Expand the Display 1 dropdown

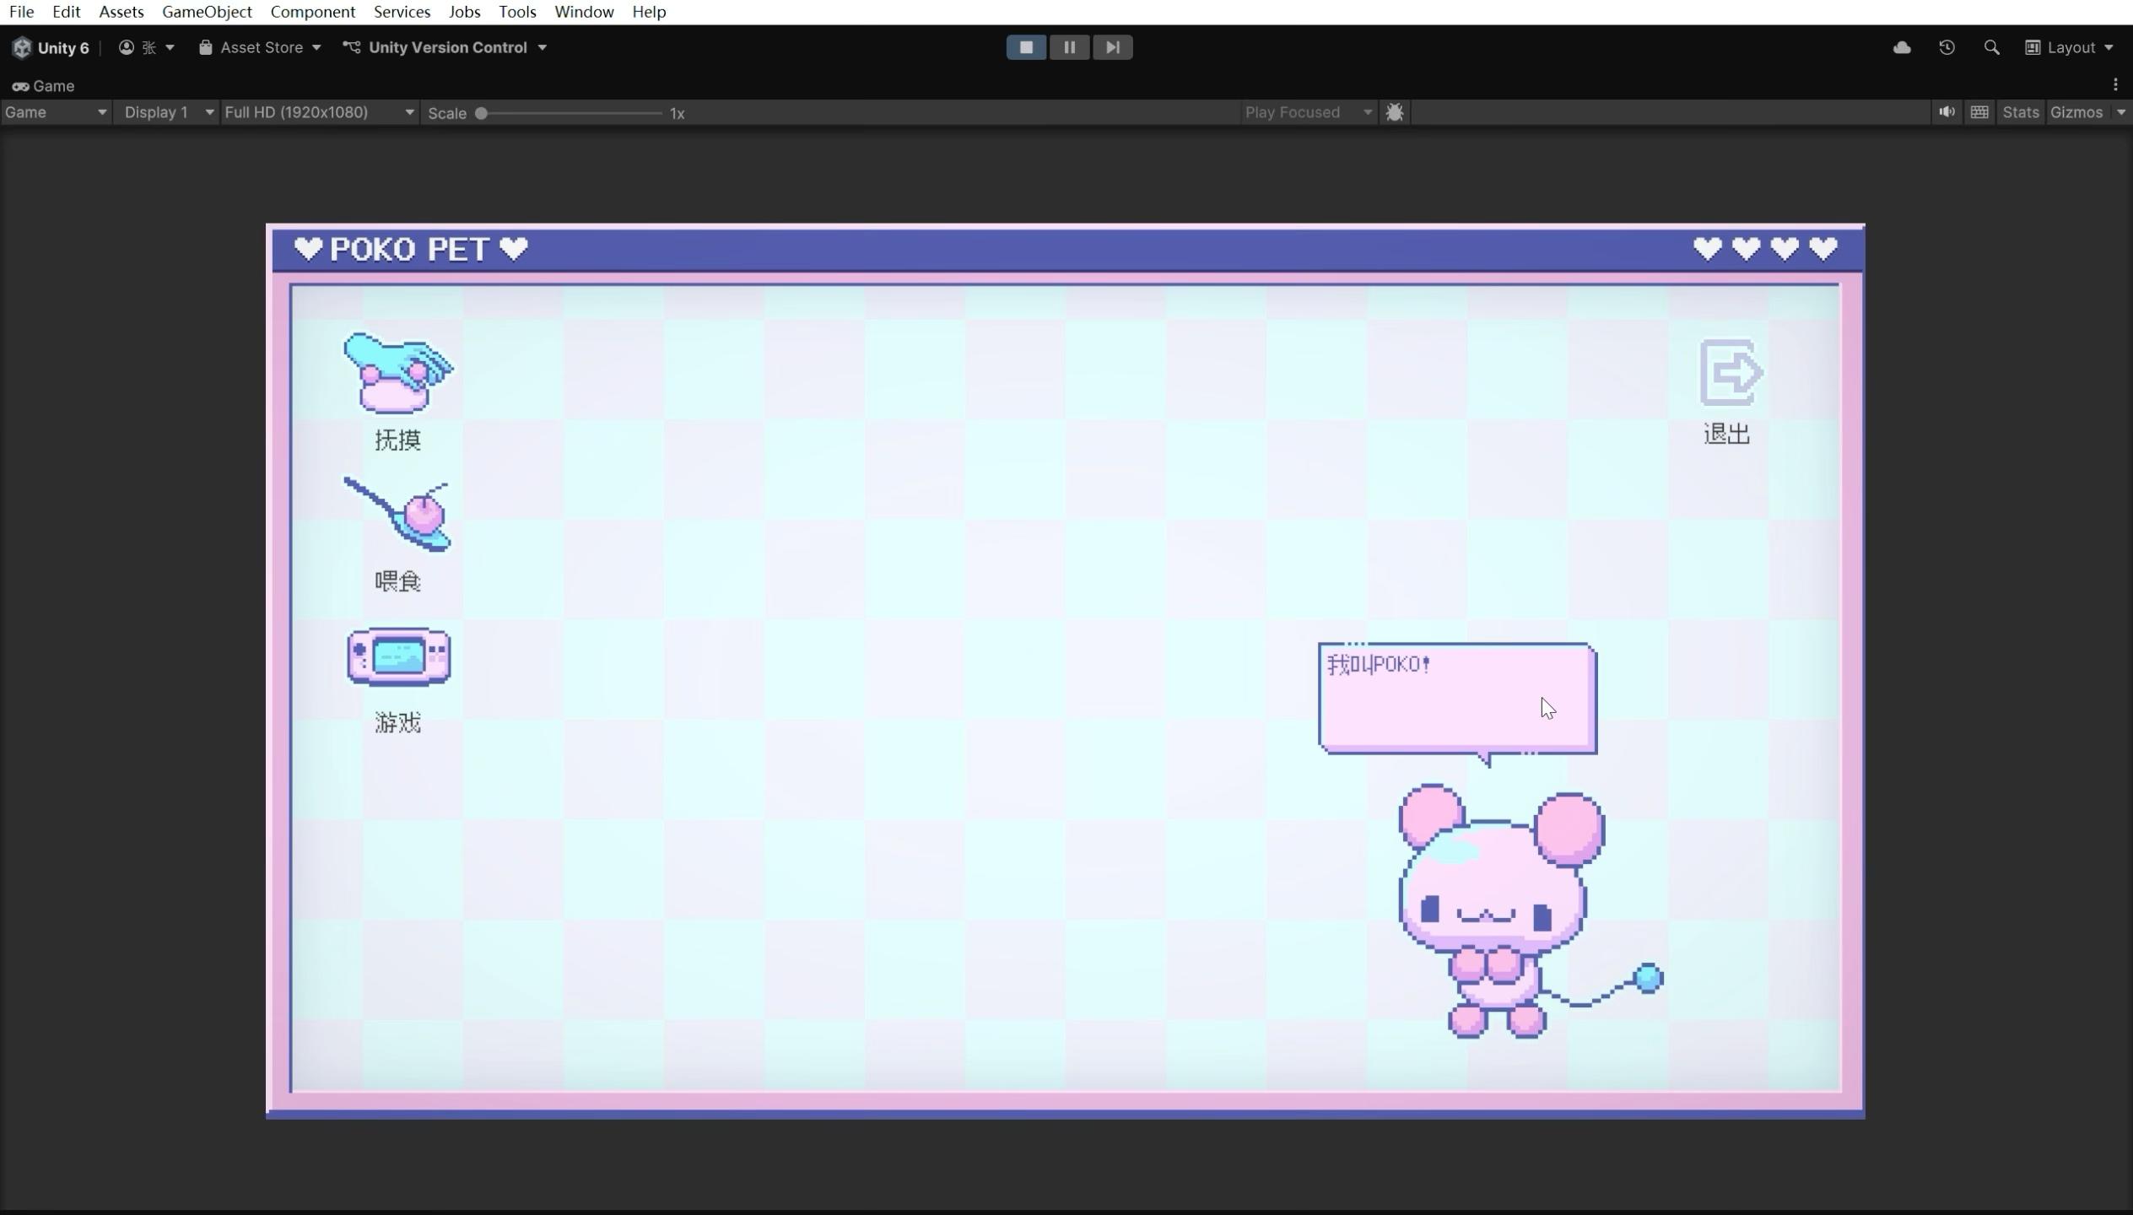click(x=168, y=112)
